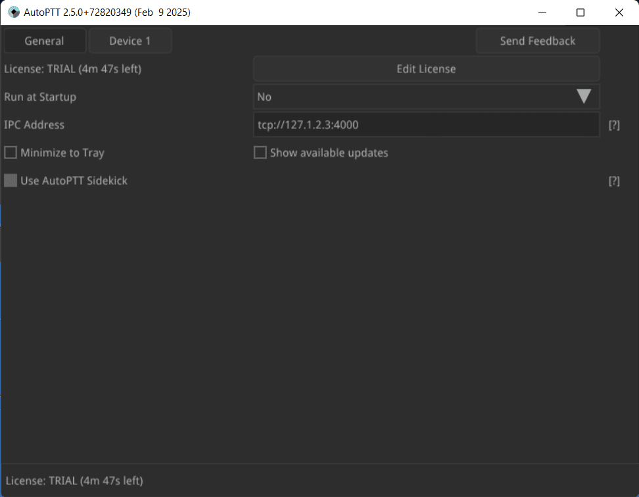Click the IPC Address input field
This screenshot has height=497, width=639.
tap(426, 125)
